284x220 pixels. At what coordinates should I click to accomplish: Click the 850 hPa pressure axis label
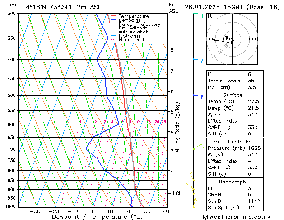pyautogui.click(x=12, y=181)
